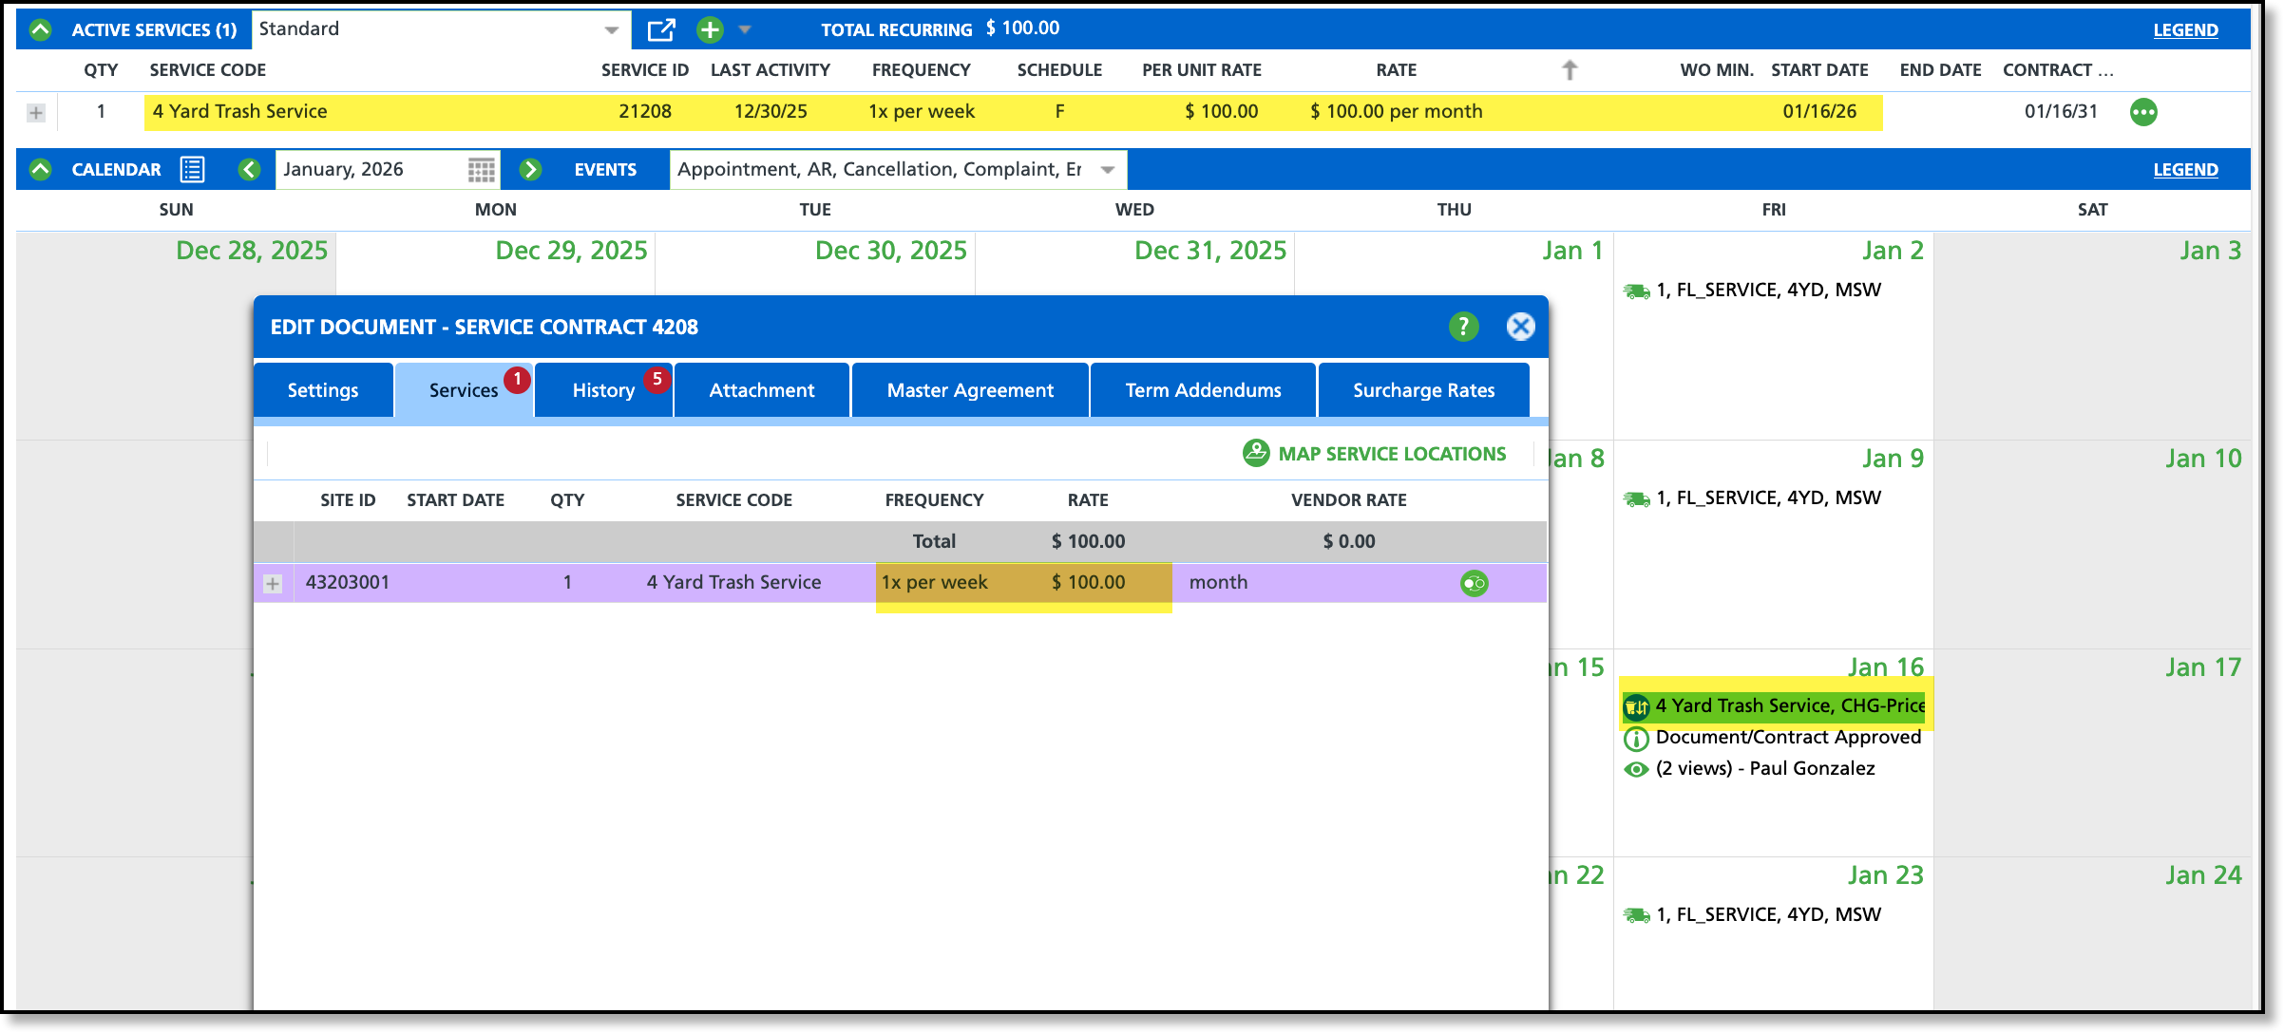The height and width of the screenshot is (1033, 2284).
Task: Go to previous month with left arrow
Action: point(249,170)
